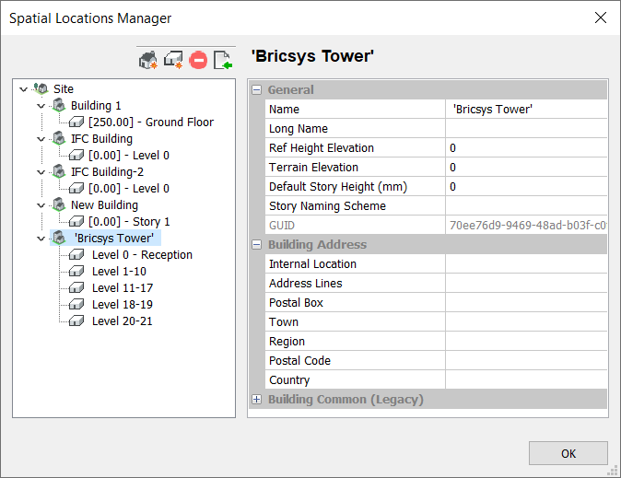Select Level 0 - Reception story
The image size is (621, 478).
click(142, 255)
